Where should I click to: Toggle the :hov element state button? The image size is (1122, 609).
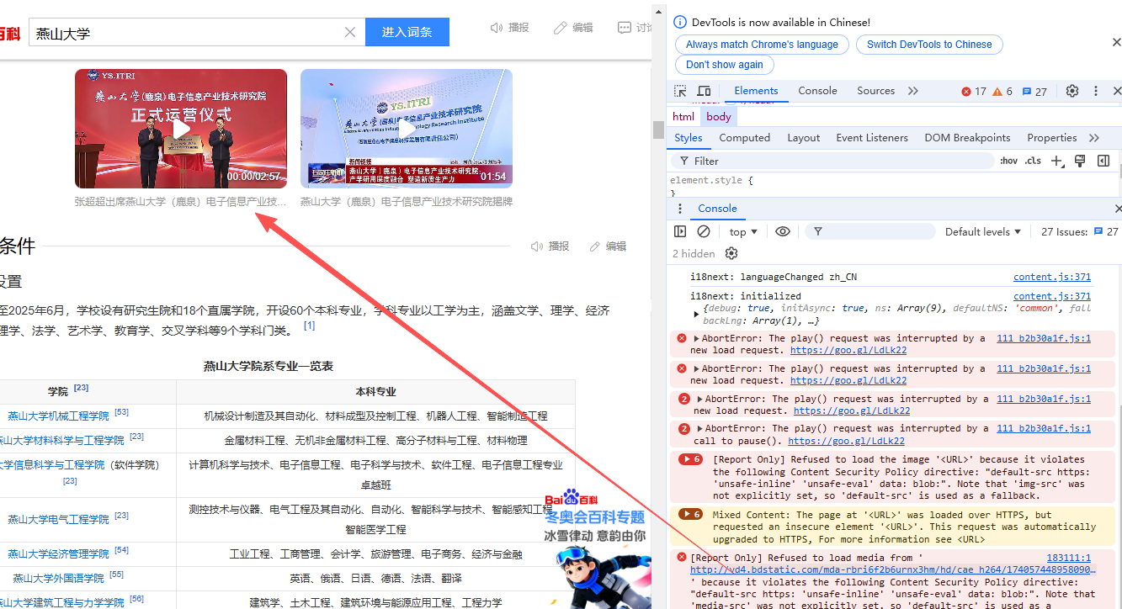coord(1008,161)
